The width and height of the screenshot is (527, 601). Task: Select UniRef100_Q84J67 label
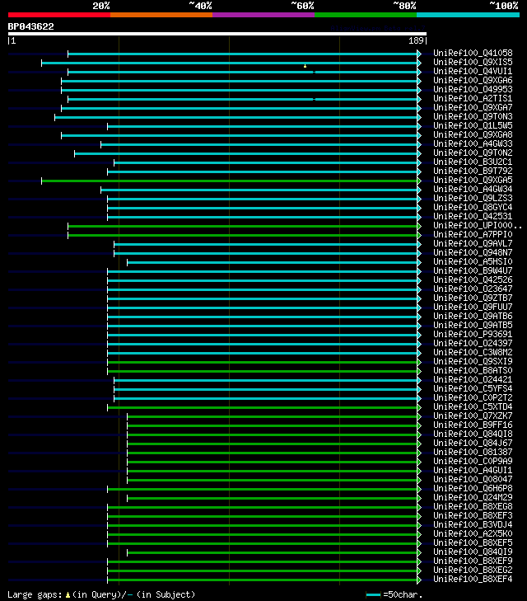473,443
